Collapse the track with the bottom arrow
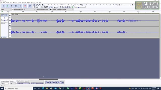 (1, 37)
